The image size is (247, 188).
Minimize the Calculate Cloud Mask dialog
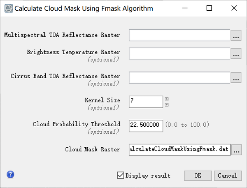[186, 8]
